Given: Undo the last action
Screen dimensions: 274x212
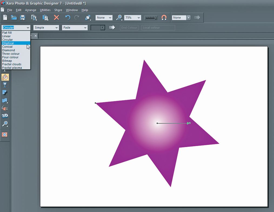Looking at the screenshot, I should (68, 18).
